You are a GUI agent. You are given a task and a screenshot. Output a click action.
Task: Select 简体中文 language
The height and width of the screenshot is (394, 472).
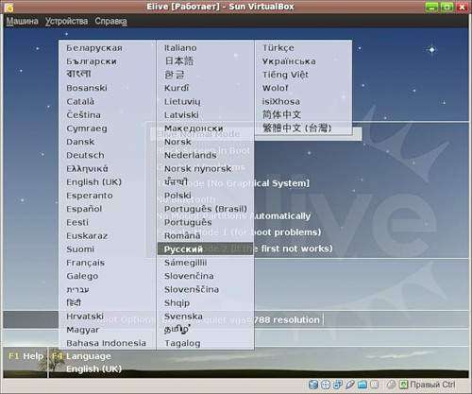coord(281,114)
